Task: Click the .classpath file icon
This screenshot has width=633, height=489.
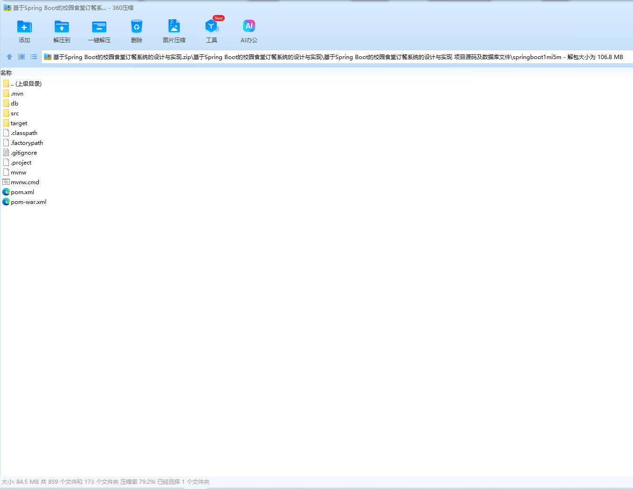Action: [6, 133]
